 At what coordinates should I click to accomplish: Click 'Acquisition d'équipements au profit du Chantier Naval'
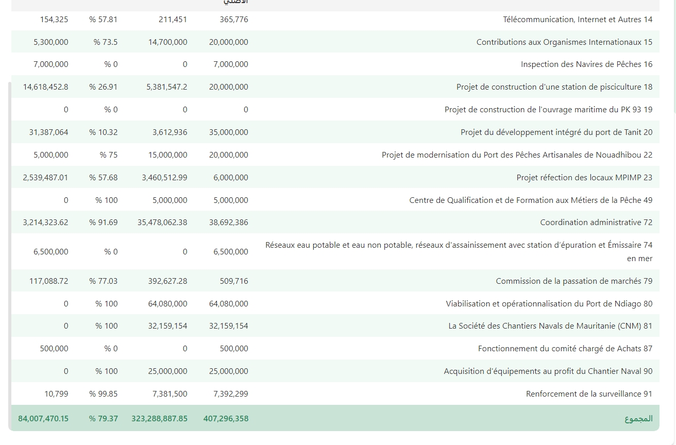tap(548, 371)
